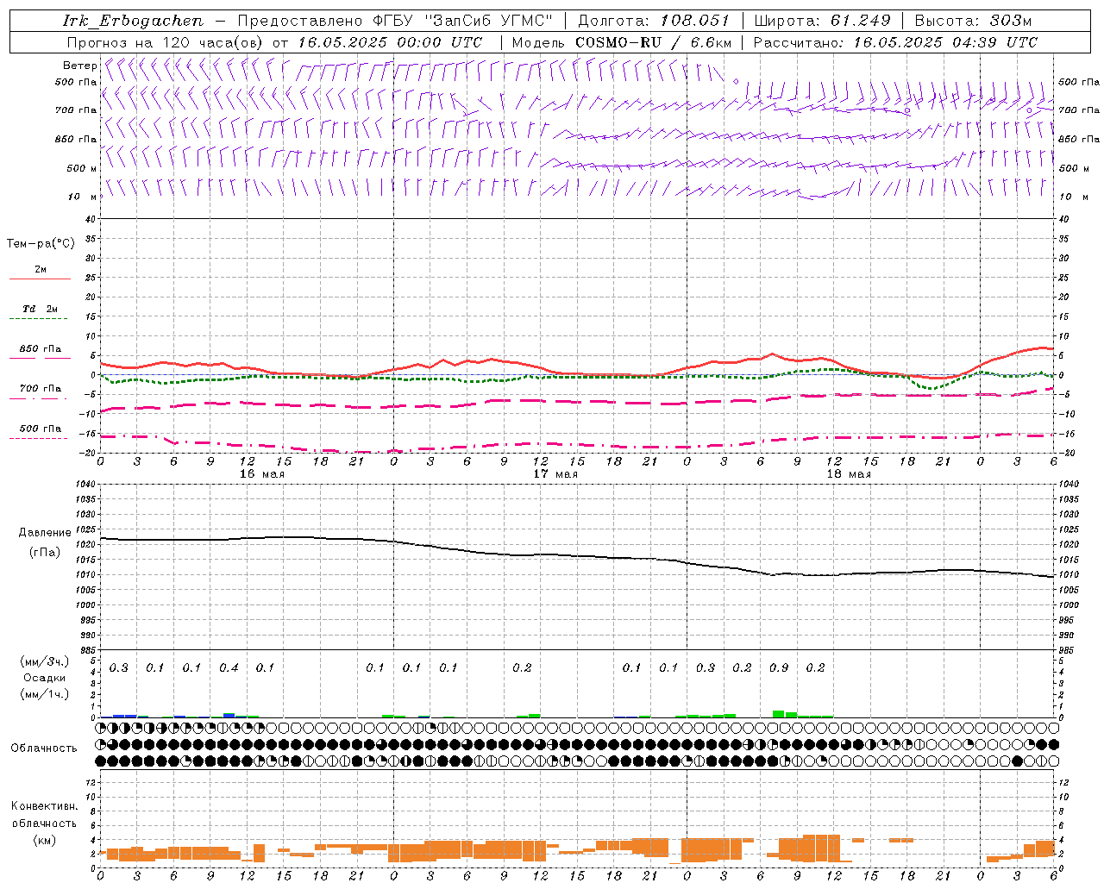Click the red solid line sample under '2м' legend
The width and height of the screenshot is (1104, 883).
click(x=40, y=279)
